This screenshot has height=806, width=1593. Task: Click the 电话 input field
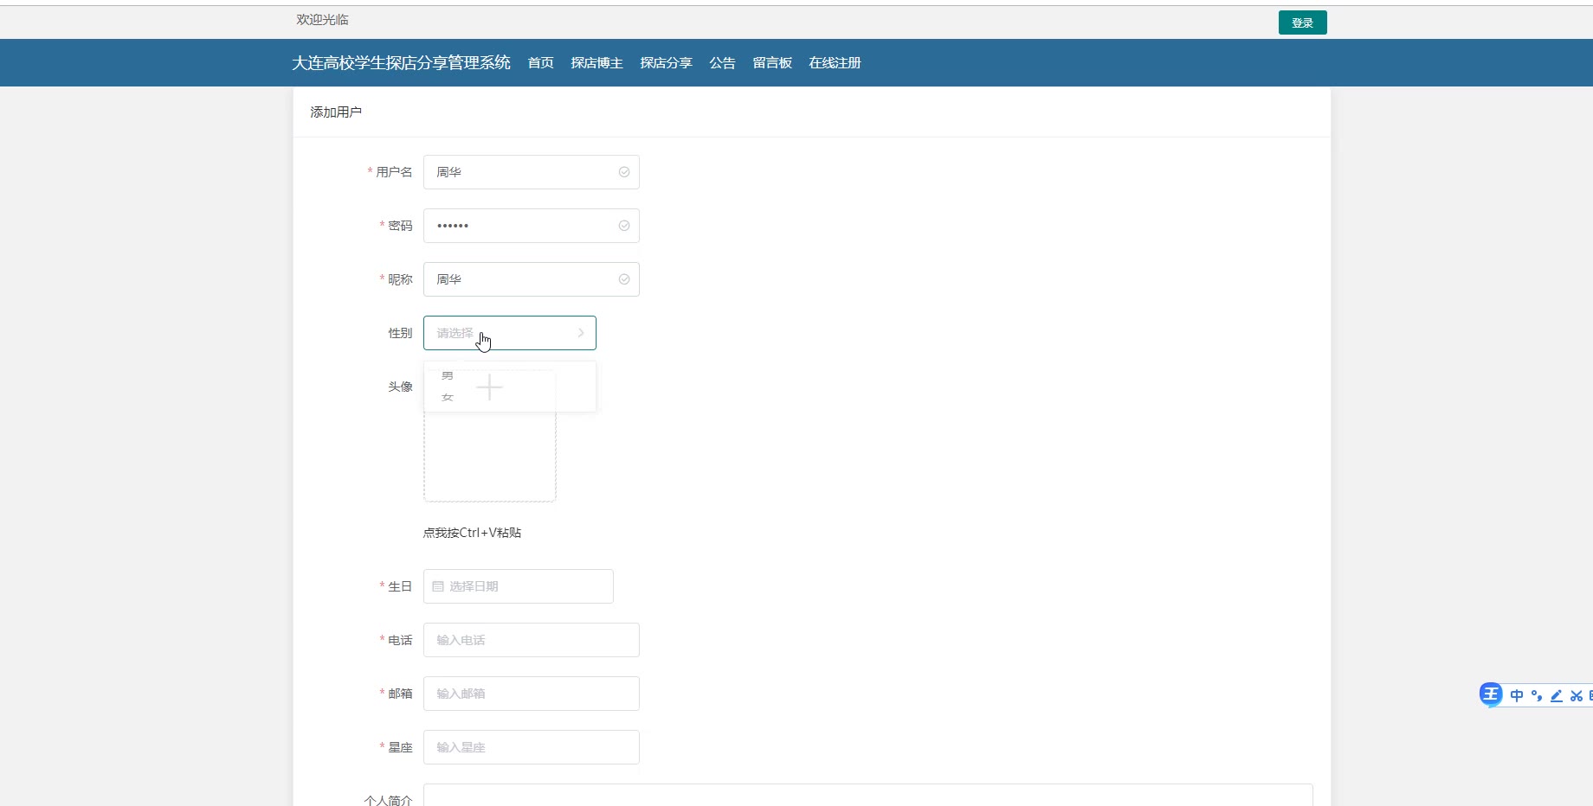531,640
